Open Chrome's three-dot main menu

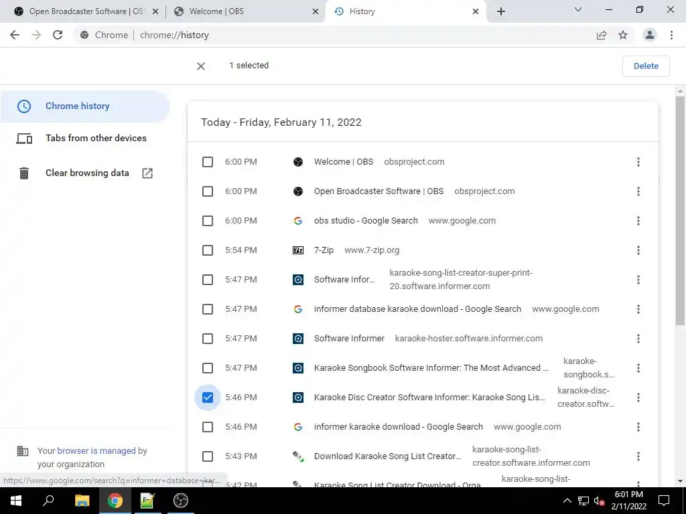671,35
